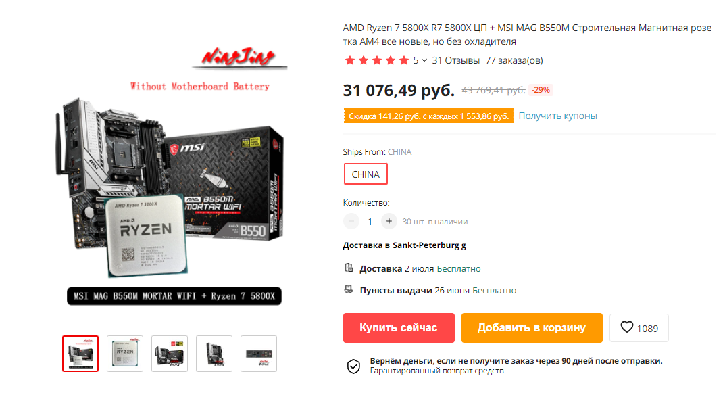Viewport: 725px width, 403px height.
Task: Select the rear I/O panel thumbnail
Action: (x=259, y=354)
